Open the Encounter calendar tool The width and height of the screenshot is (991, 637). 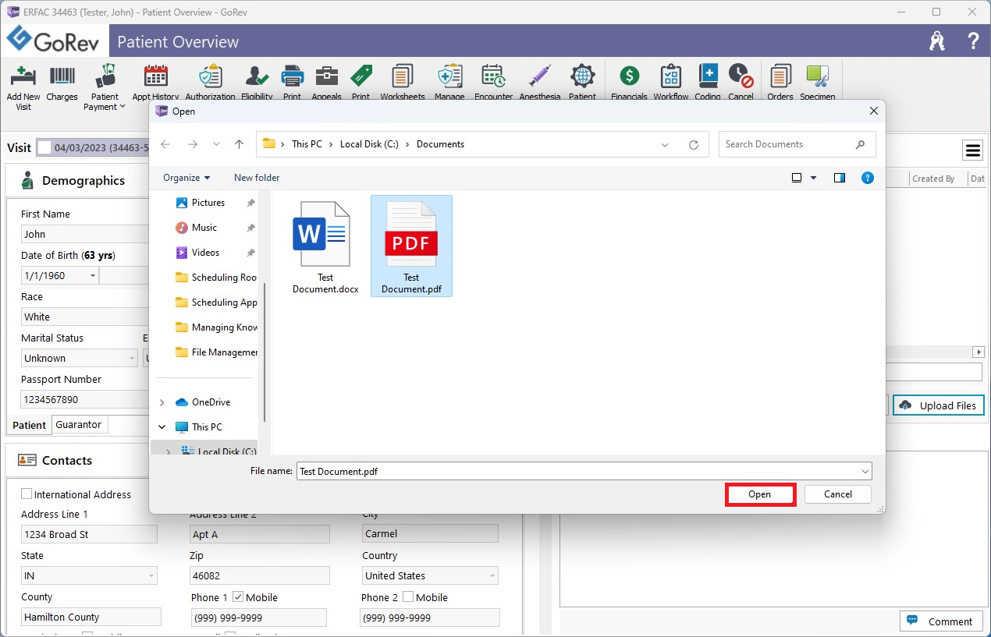pyautogui.click(x=493, y=83)
